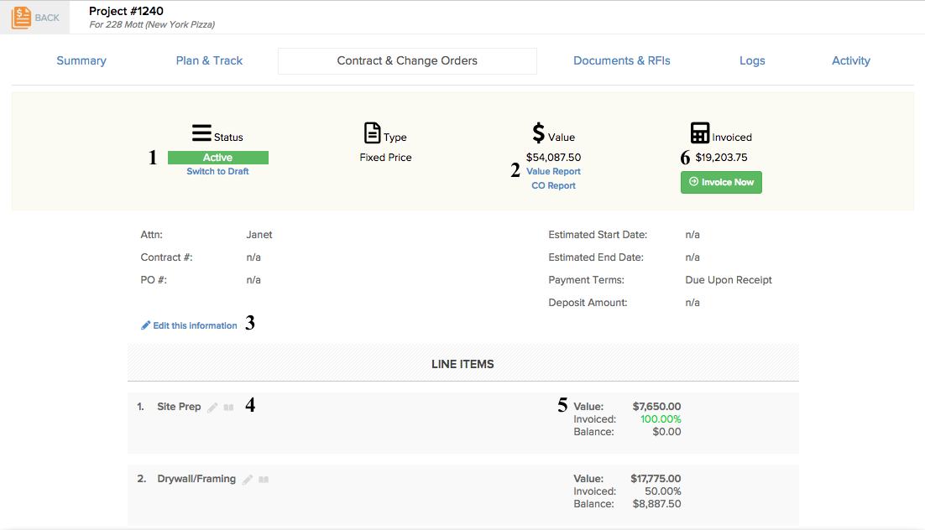Go to Documents & RFIs tab
This screenshot has height=530, width=925.
622,60
